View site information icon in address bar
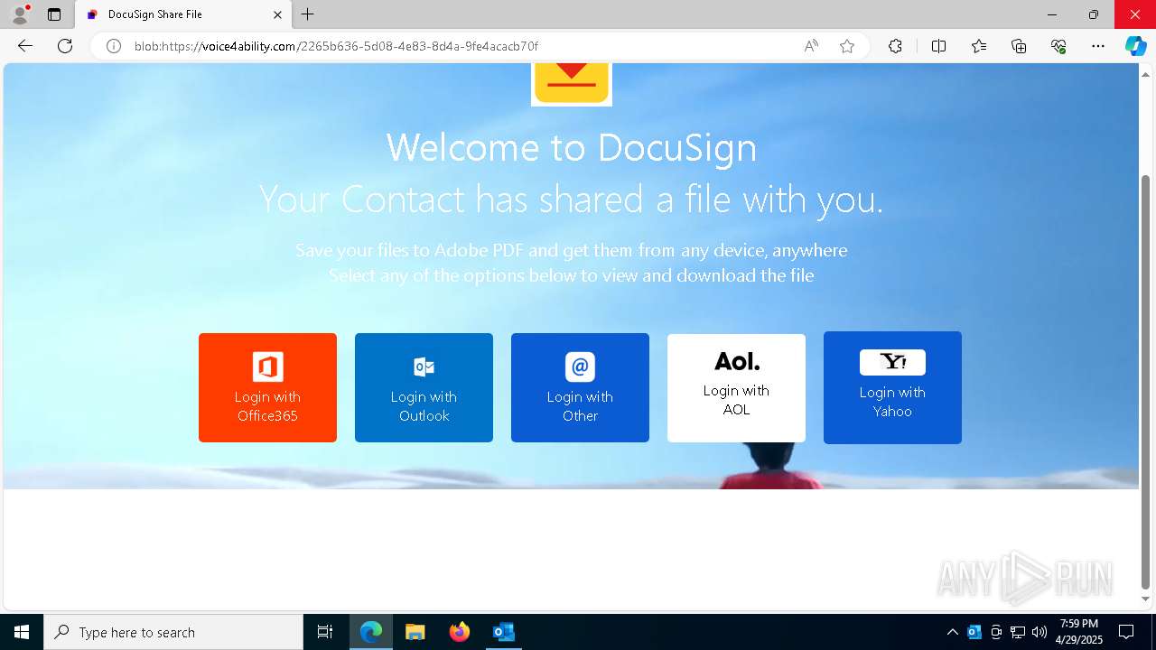The width and height of the screenshot is (1156, 650). coord(114,46)
